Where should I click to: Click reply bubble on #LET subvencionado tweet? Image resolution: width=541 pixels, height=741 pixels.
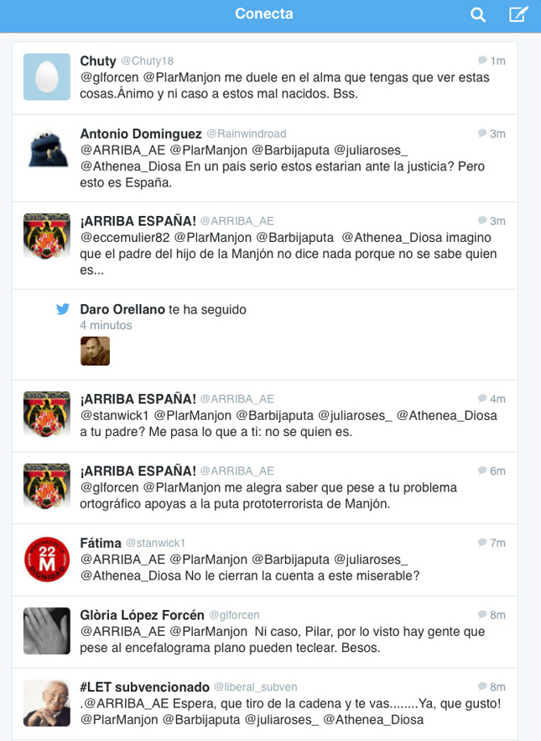[x=482, y=686]
